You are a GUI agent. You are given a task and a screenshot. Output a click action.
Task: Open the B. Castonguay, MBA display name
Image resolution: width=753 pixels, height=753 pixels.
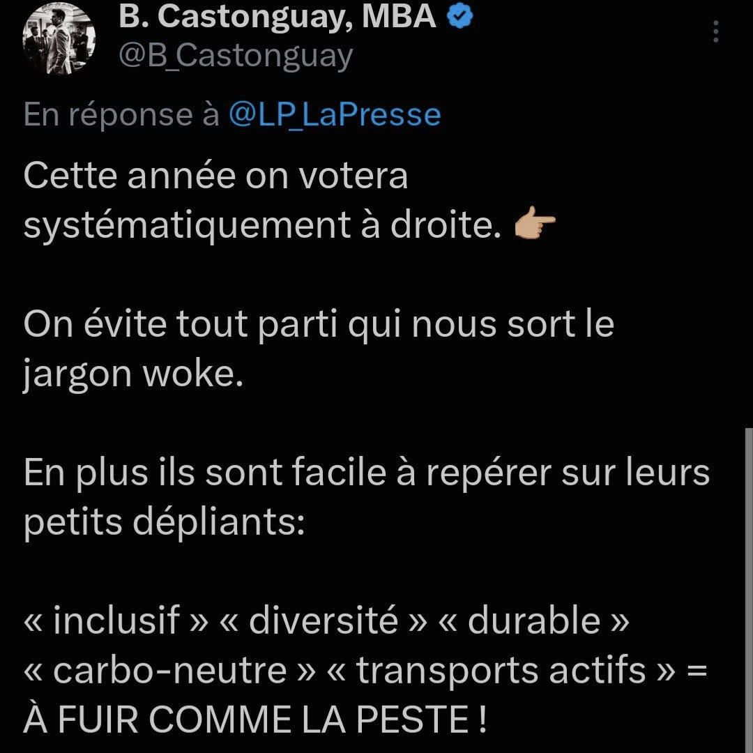tap(277, 18)
